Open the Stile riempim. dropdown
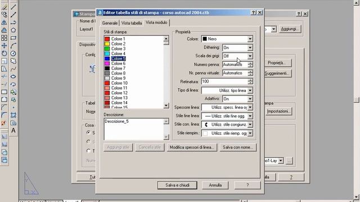The width and height of the screenshot is (360, 202). coord(250,133)
